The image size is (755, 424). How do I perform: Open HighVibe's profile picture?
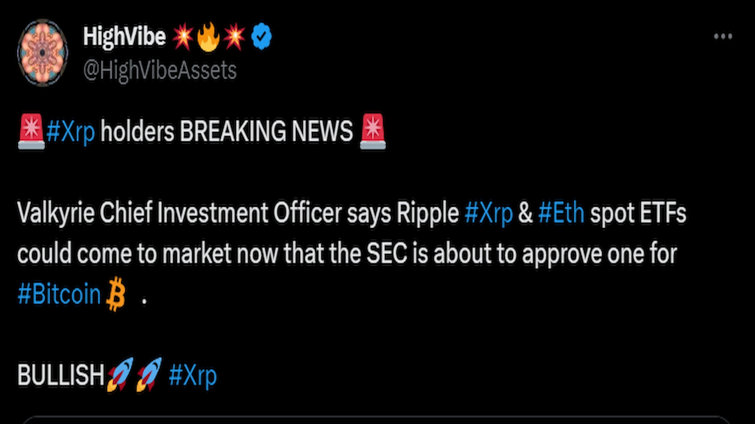coord(43,52)
